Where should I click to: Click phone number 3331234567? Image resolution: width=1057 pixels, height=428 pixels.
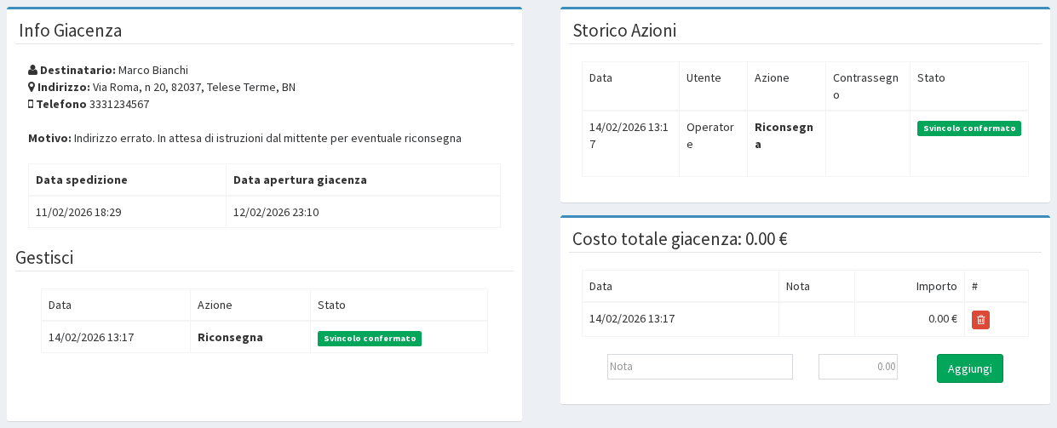pos(119,104)
